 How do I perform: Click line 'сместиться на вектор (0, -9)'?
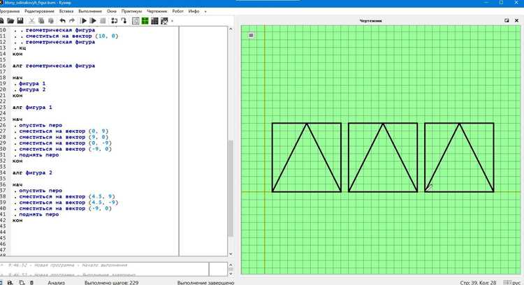coord(65,143)
